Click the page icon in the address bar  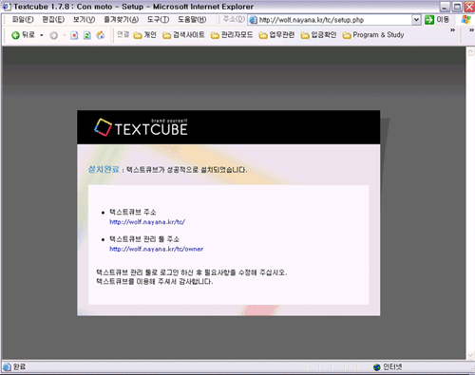(253, 20)
